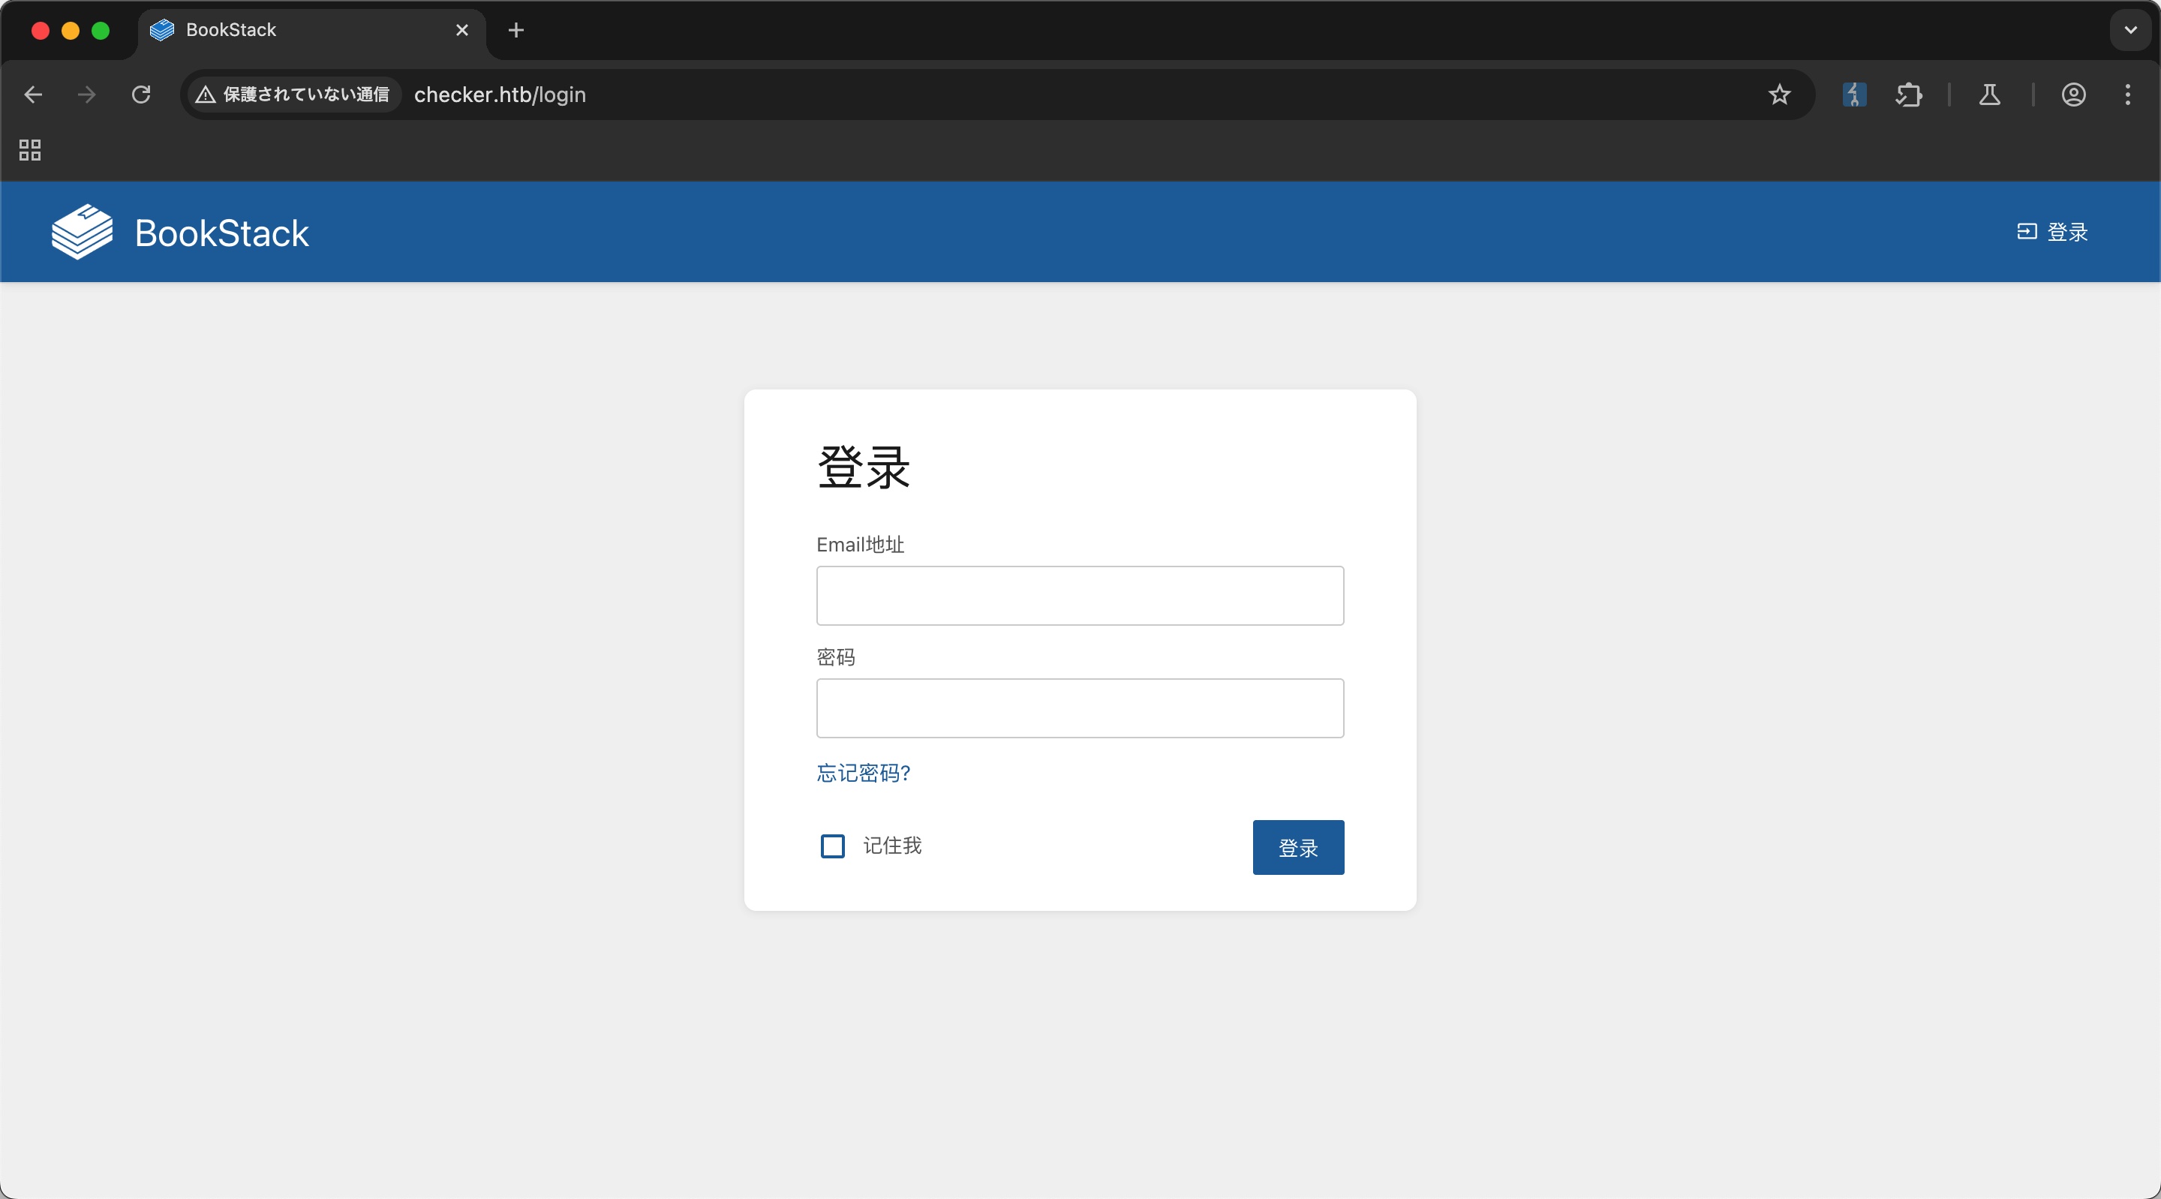Click the Chrome Labs flask icon
Screen dimensions: 2161x1199
point(1989,95)
